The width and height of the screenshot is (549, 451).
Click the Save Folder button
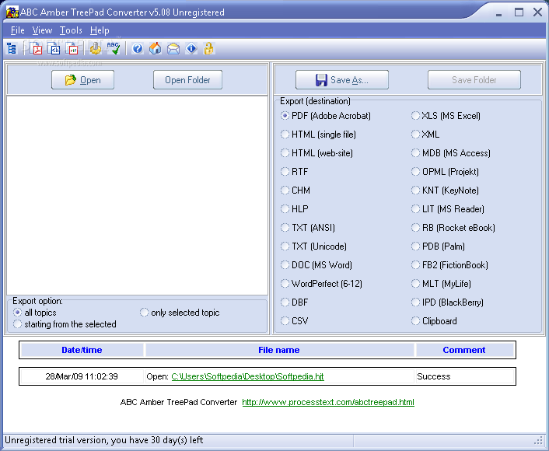click(474, 80)
